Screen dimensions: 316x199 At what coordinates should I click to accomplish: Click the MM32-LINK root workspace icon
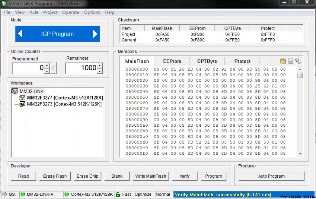[x=15, y=91]
